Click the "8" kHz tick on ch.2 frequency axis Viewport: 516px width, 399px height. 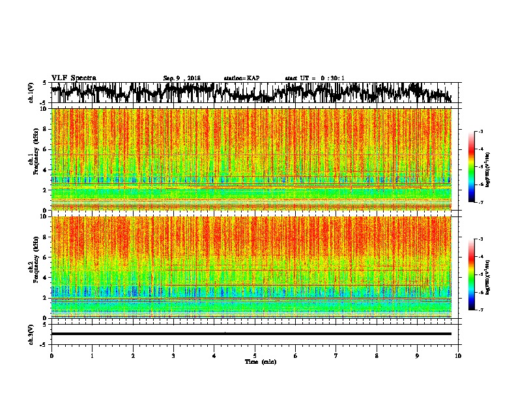(46, 237)
